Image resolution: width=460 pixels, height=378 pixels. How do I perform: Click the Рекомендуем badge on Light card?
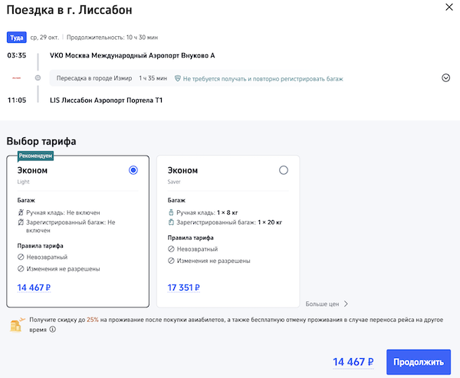click(x=36, y=155)
